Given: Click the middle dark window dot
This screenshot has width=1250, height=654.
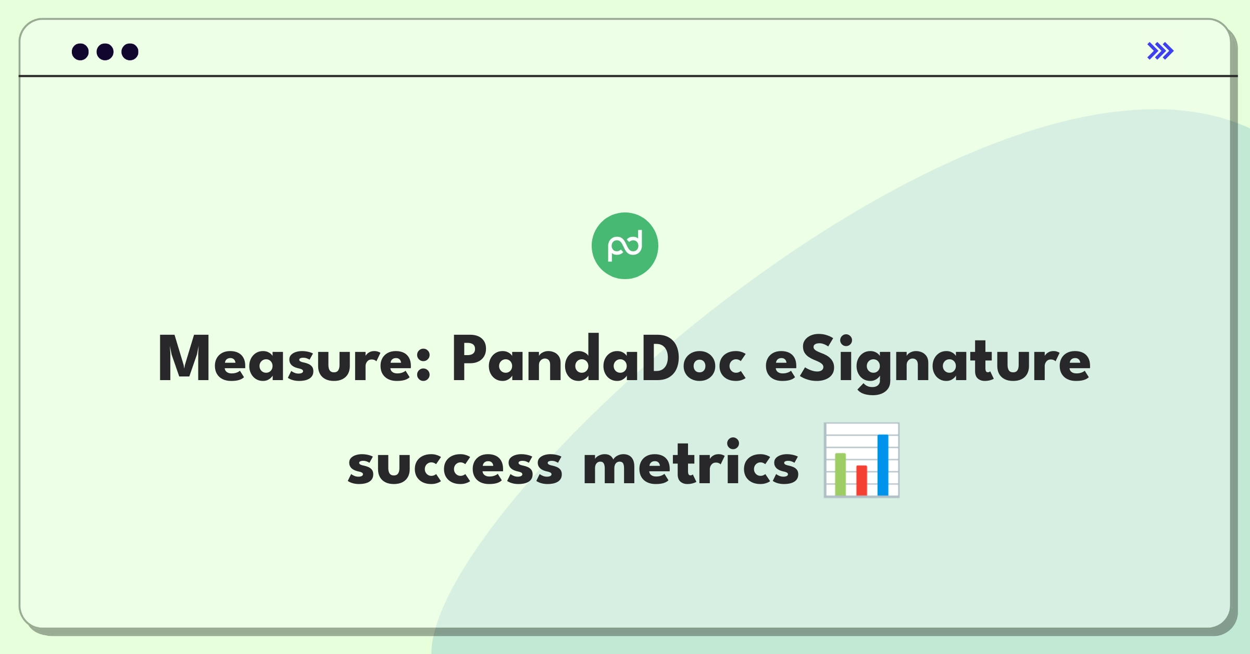Looking at the screenshot, I should click(105, 52).
